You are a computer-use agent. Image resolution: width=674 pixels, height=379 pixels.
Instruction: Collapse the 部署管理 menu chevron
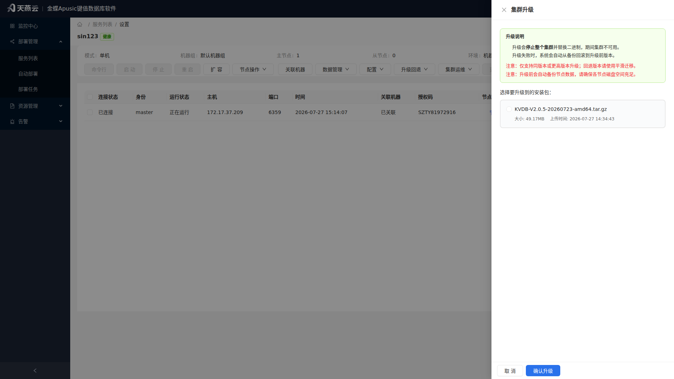61,41
